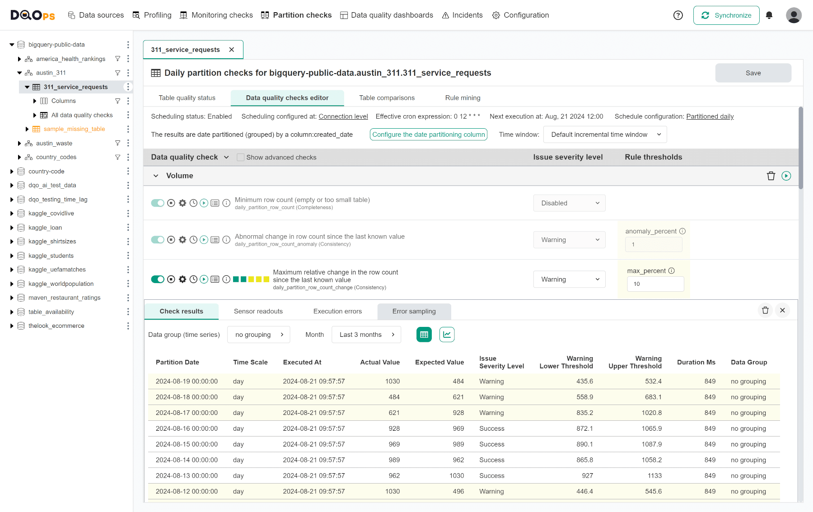
Task: Open three-dot menu for bigquery-public-data
Action: (128, 45)
